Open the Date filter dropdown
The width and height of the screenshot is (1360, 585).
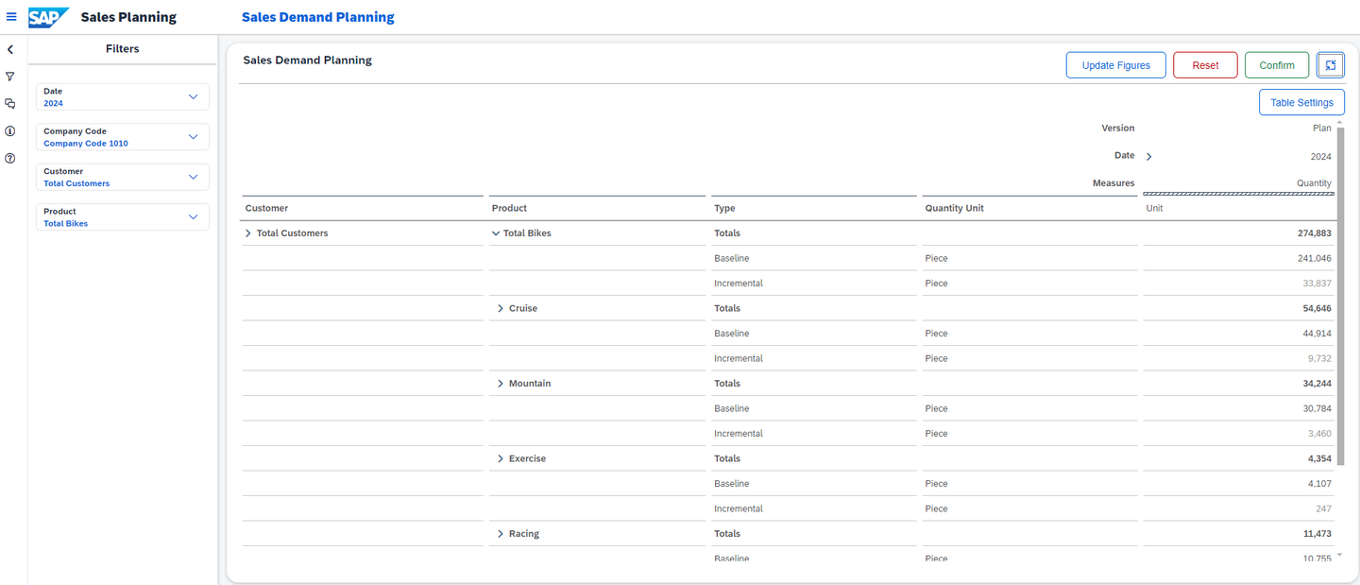123,97
